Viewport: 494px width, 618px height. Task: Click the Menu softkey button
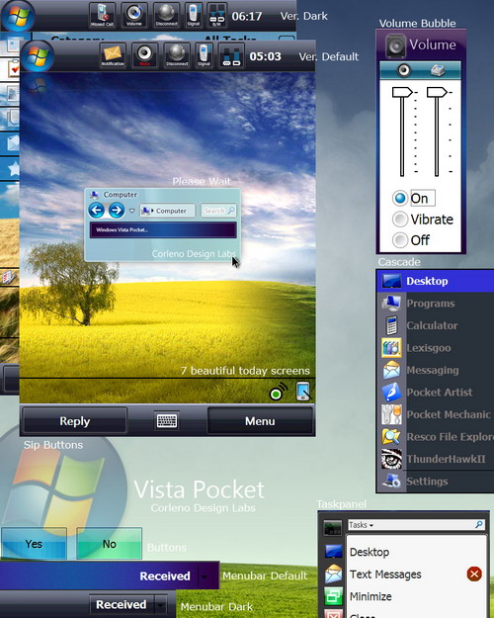pos(260,421)
